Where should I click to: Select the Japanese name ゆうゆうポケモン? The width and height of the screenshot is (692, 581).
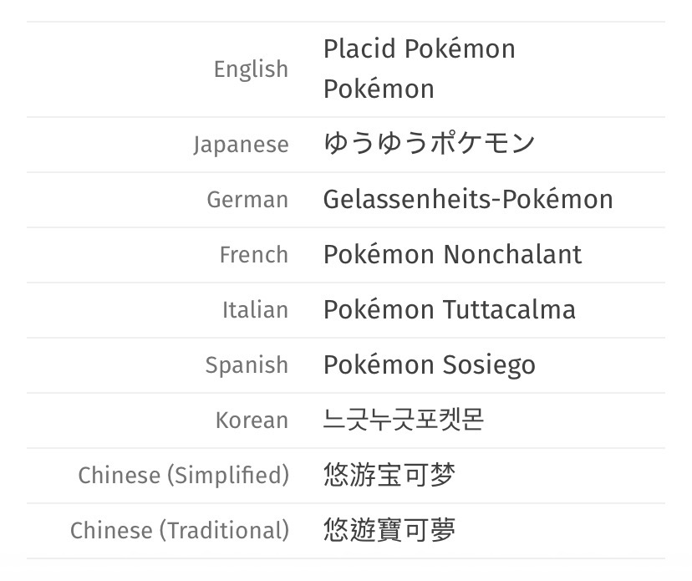[x=429, y=144]
